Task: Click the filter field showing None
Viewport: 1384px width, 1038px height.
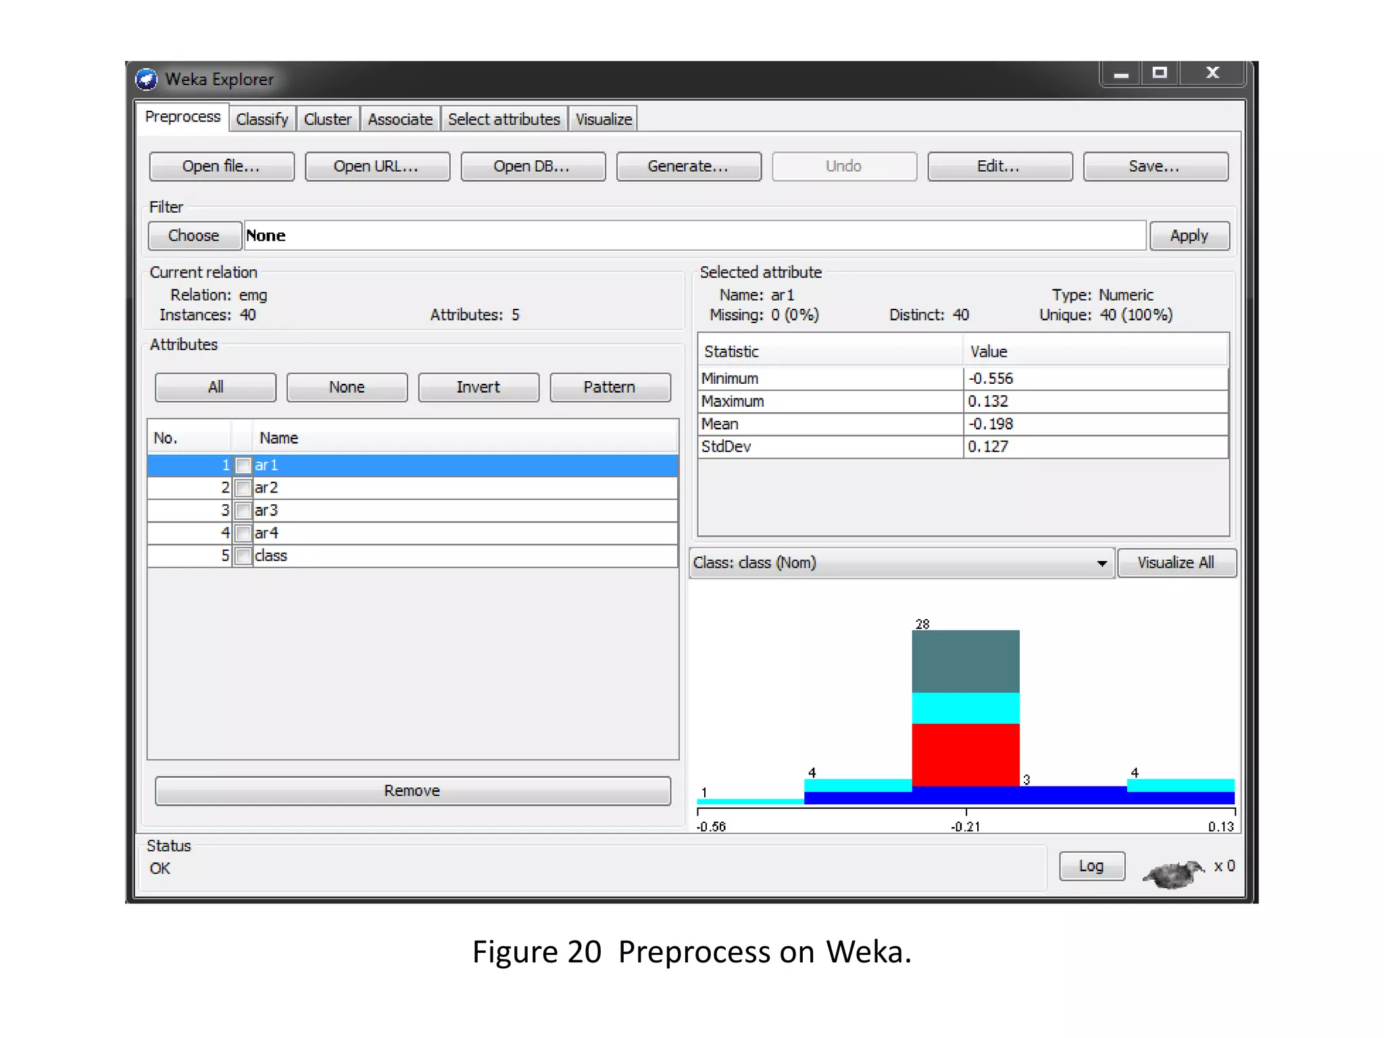Action: tap(695, 236)
